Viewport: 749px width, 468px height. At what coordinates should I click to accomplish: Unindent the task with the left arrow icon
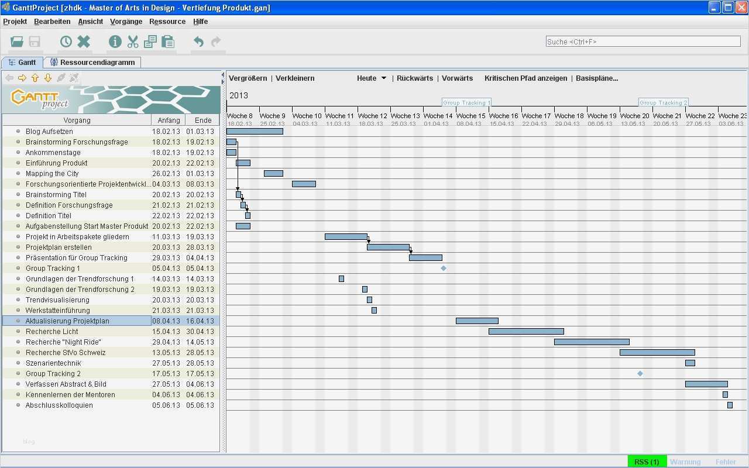(9, 78)
